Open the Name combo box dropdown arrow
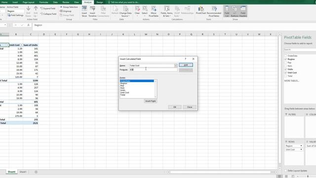 click(176, 66)
